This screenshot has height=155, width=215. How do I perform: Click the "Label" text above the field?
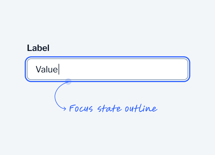point(38,48)
